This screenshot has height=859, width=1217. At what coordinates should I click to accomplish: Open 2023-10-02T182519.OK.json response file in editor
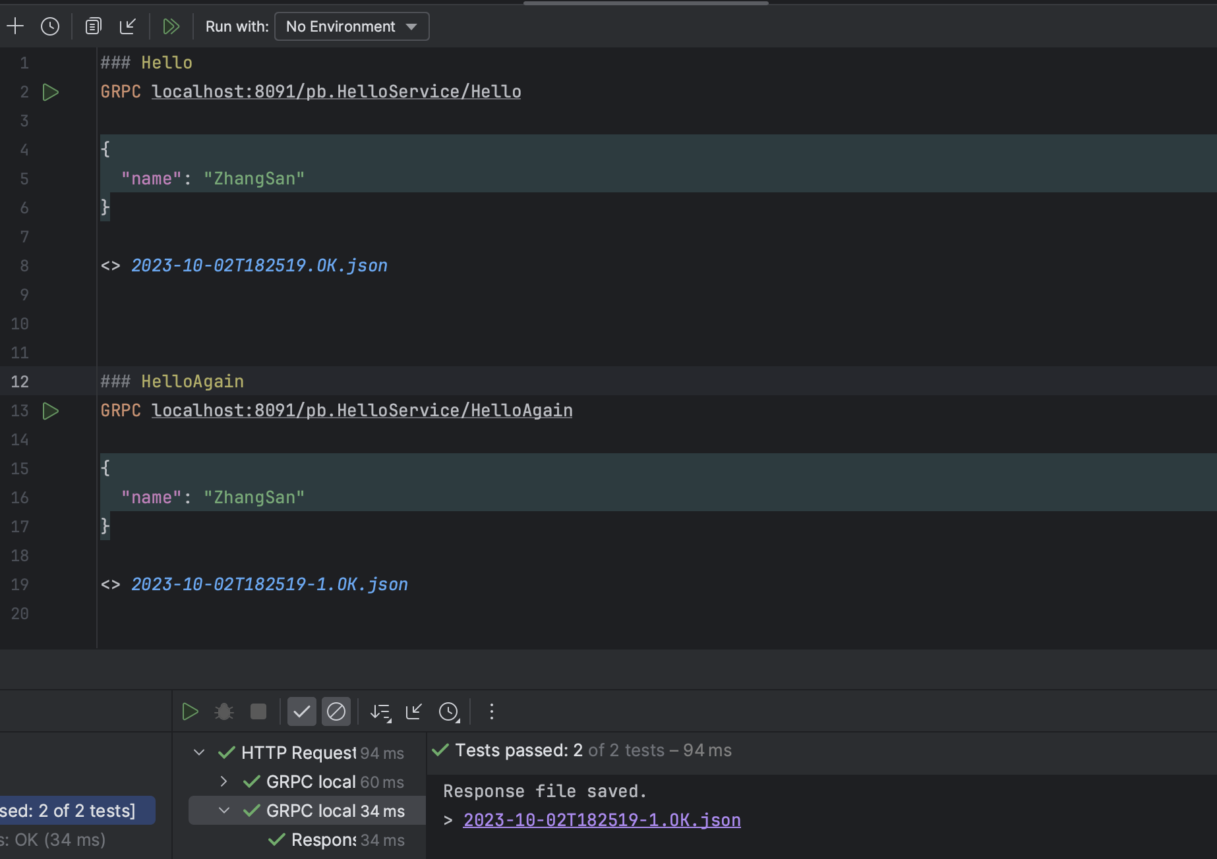(x=259, y=265)
